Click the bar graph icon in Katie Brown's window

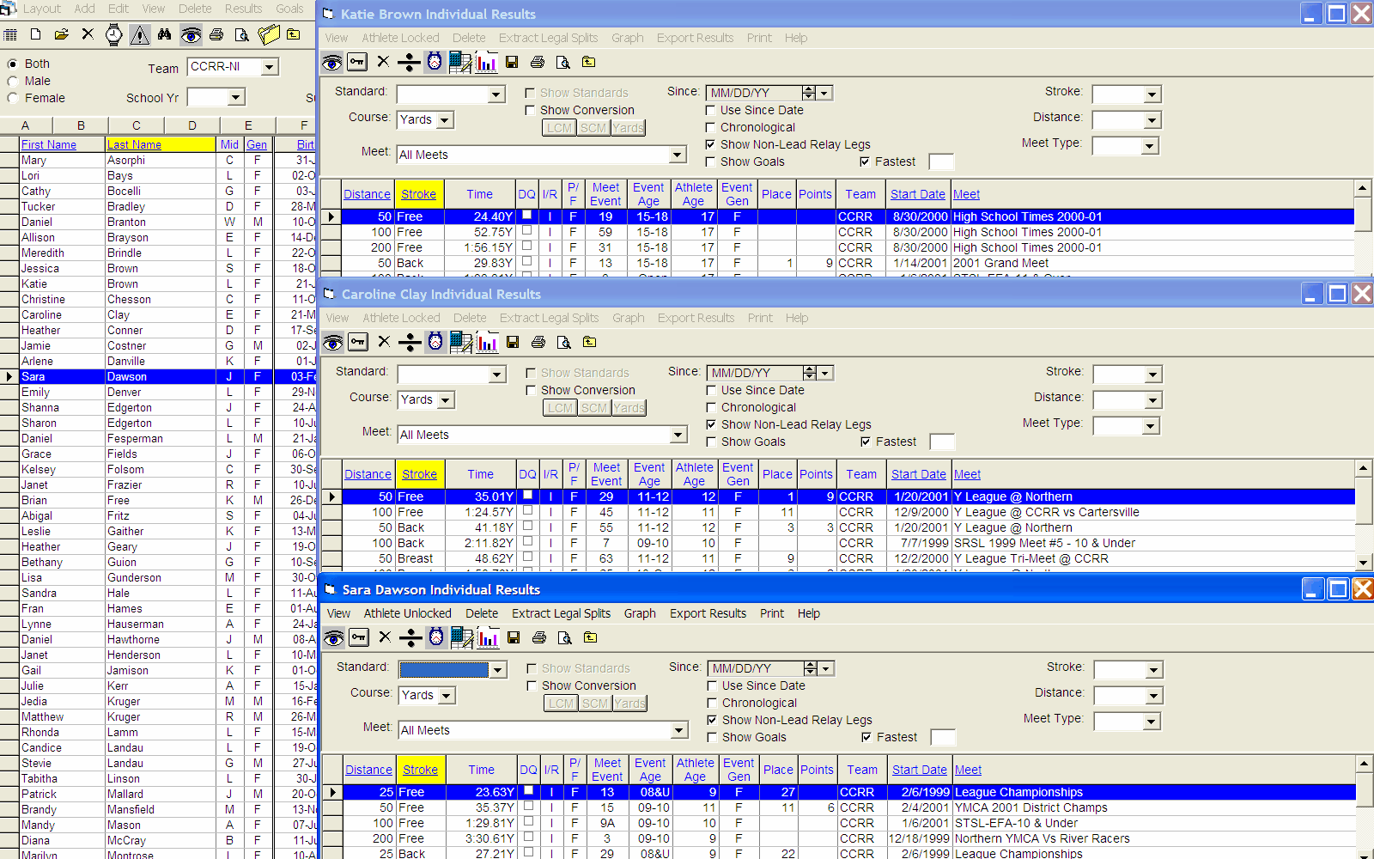pos(487,62)
